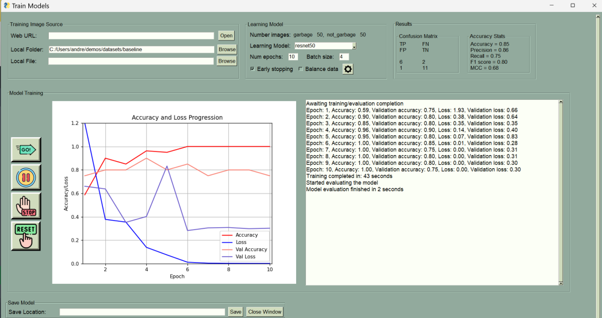The height and width of the screenshot is (318, 602).
Task: Click the Local Folder path field
Action: coord(131,49)
